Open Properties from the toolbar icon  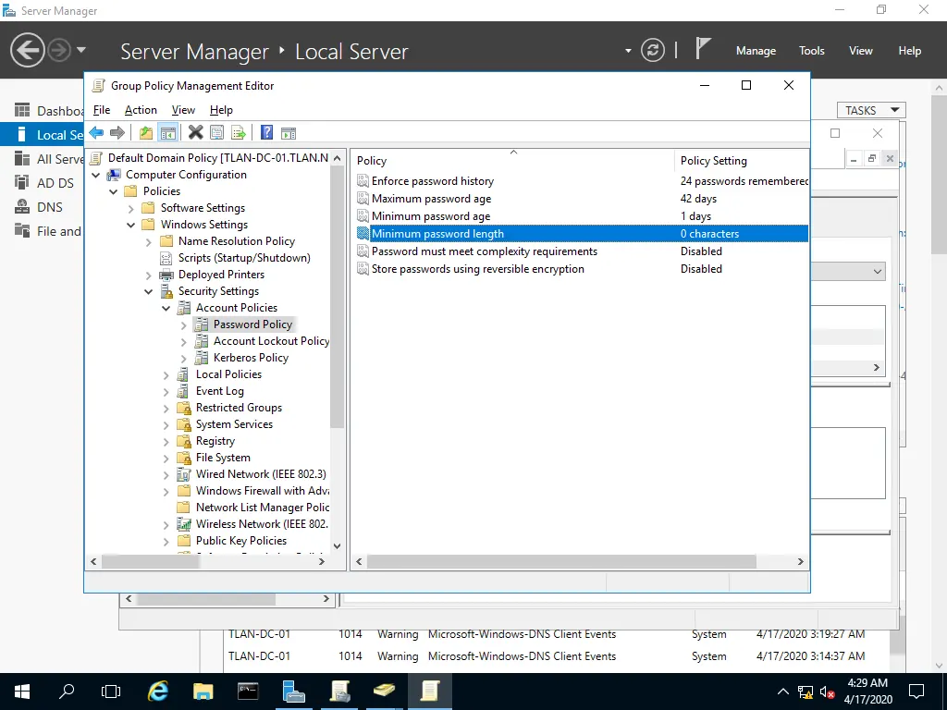[x=216, y=132]
